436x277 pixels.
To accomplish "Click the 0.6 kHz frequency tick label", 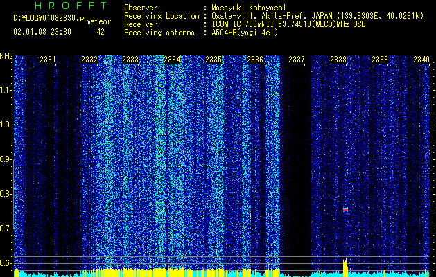I will coord(6,263).
